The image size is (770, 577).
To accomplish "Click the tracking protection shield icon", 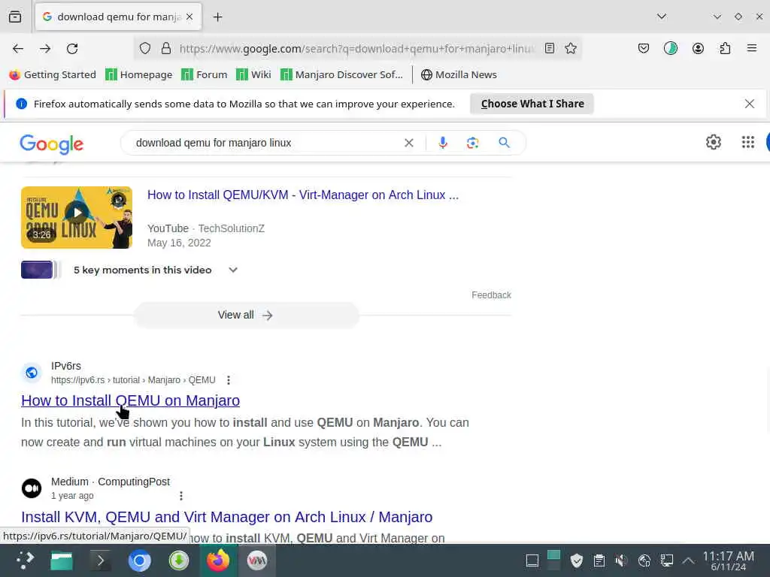I will [x=145, y=48].
